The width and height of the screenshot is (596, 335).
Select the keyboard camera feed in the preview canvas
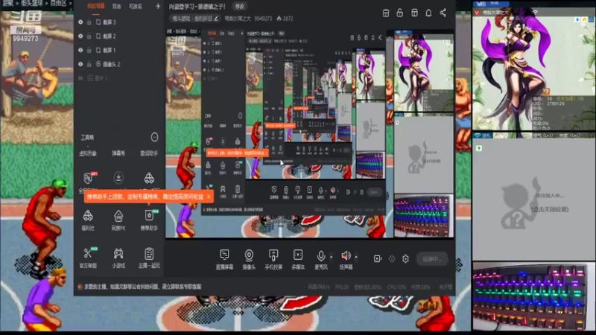click(x=424, y=215)
